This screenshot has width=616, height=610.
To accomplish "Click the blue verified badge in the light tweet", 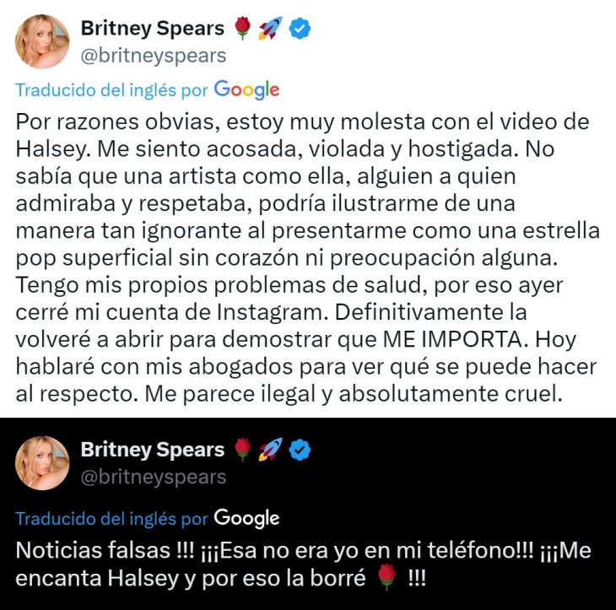I will point(300,29).
